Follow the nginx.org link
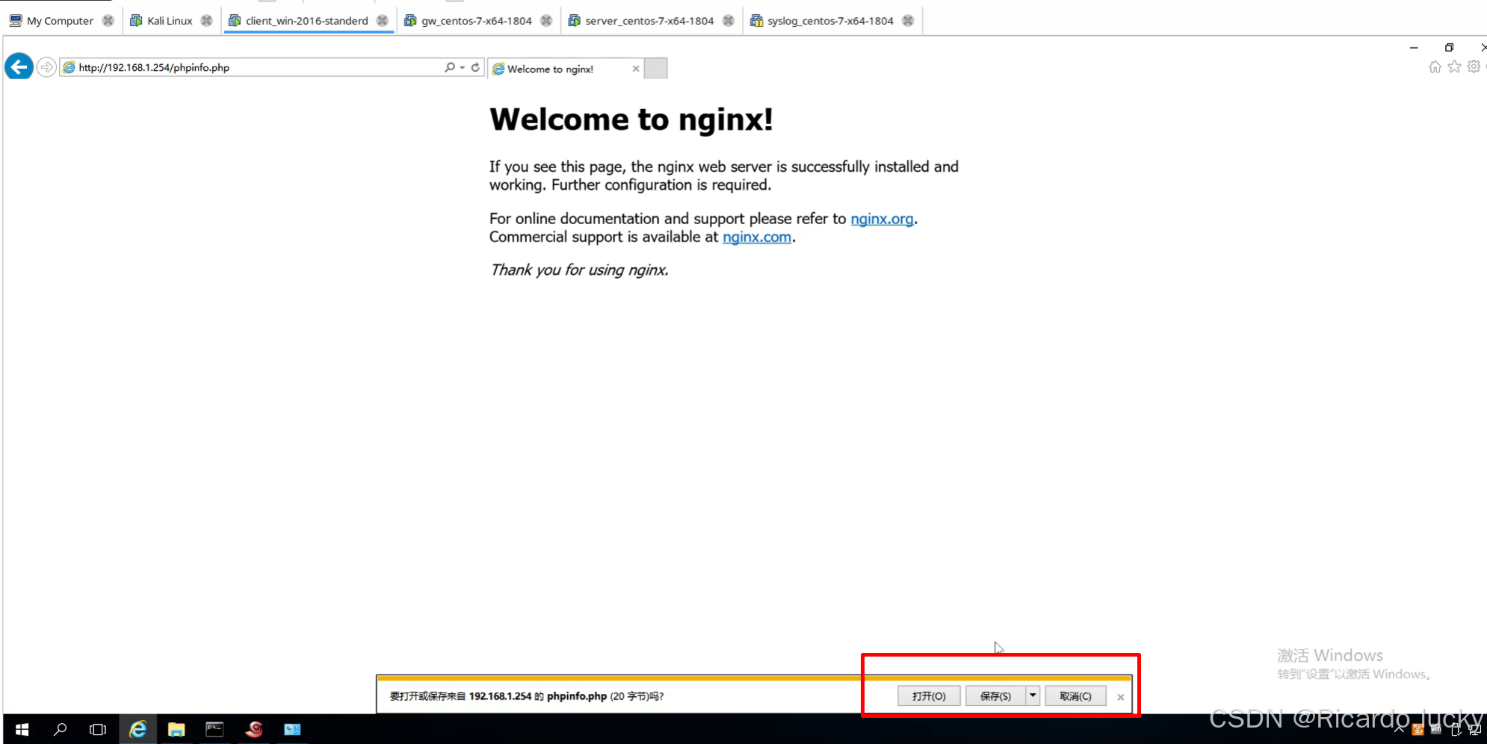 tap(882, 219)
